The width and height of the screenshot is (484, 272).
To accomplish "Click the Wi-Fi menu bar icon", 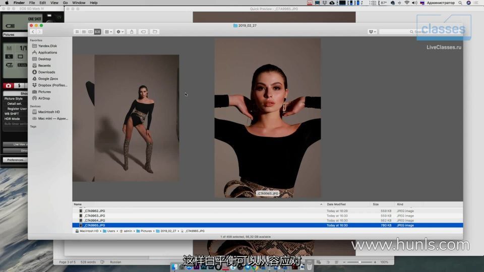I will point(407,3).
